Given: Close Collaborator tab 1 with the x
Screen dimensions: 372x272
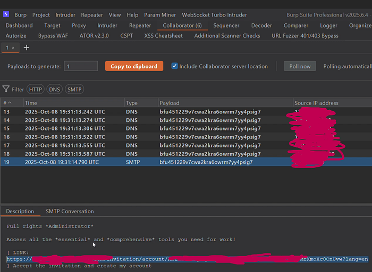Looking at the screenshot, I should [13, 48].
